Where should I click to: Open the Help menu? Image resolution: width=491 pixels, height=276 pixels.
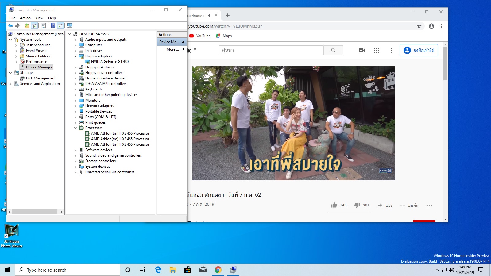coord(52,18)
